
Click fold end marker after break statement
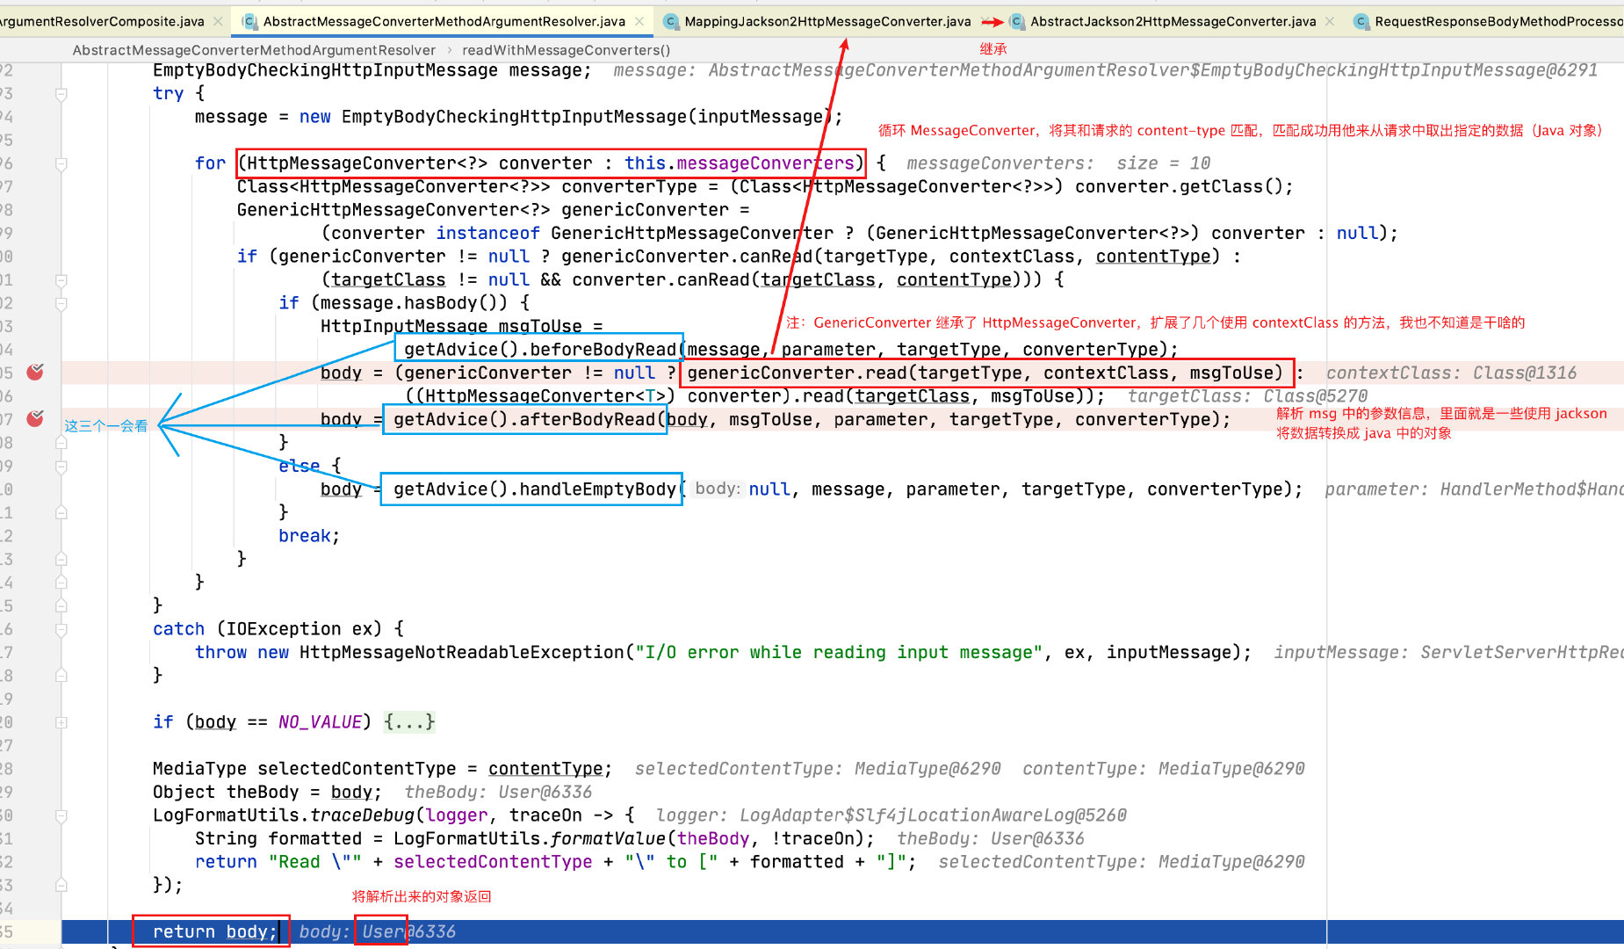61,559
